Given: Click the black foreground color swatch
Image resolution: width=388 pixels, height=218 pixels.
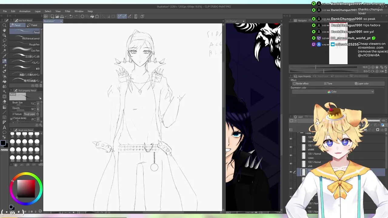Looking at the screenshot, I should point(3,143).
